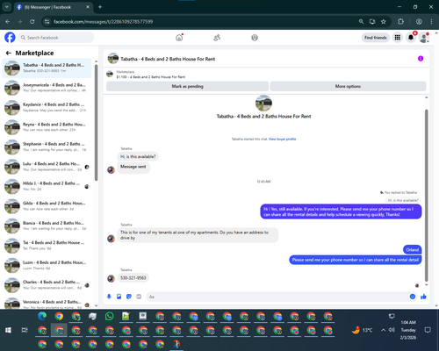This screenshot has width=439, height=351.
Task: Open the volume speaker icon in tray
Action: click(x=392, y=330)
